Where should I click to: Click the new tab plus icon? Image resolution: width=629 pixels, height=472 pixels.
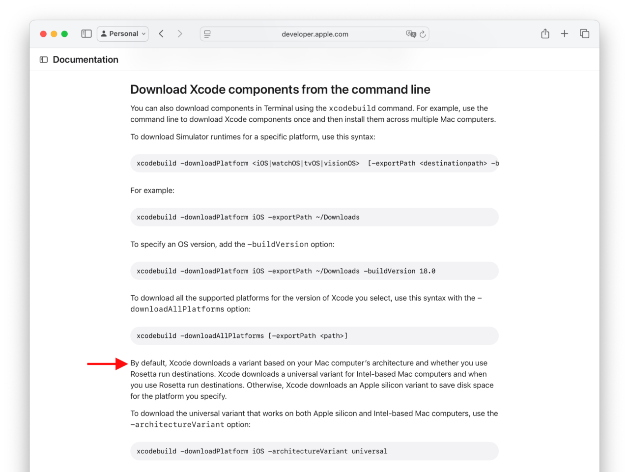coord(564,33)
